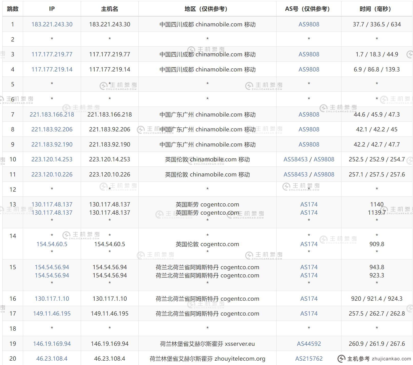Image resolution: width=413 pixels, height=365 pixels.
Task: Click AS9808 link in hop 10 row
Action: (324, 159)
